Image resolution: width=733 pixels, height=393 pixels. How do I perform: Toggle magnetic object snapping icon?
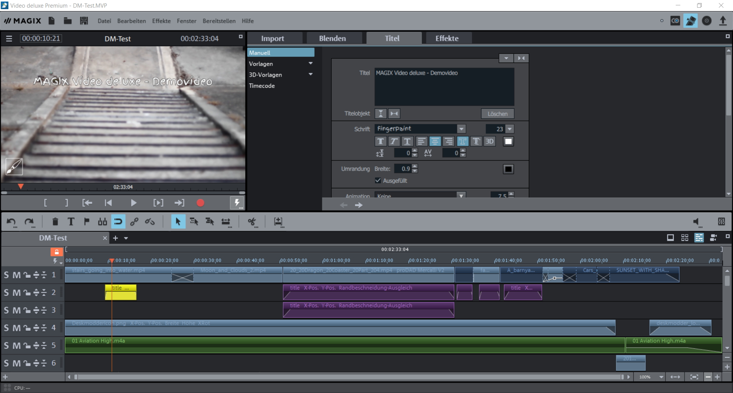click(x=118, y=222)
